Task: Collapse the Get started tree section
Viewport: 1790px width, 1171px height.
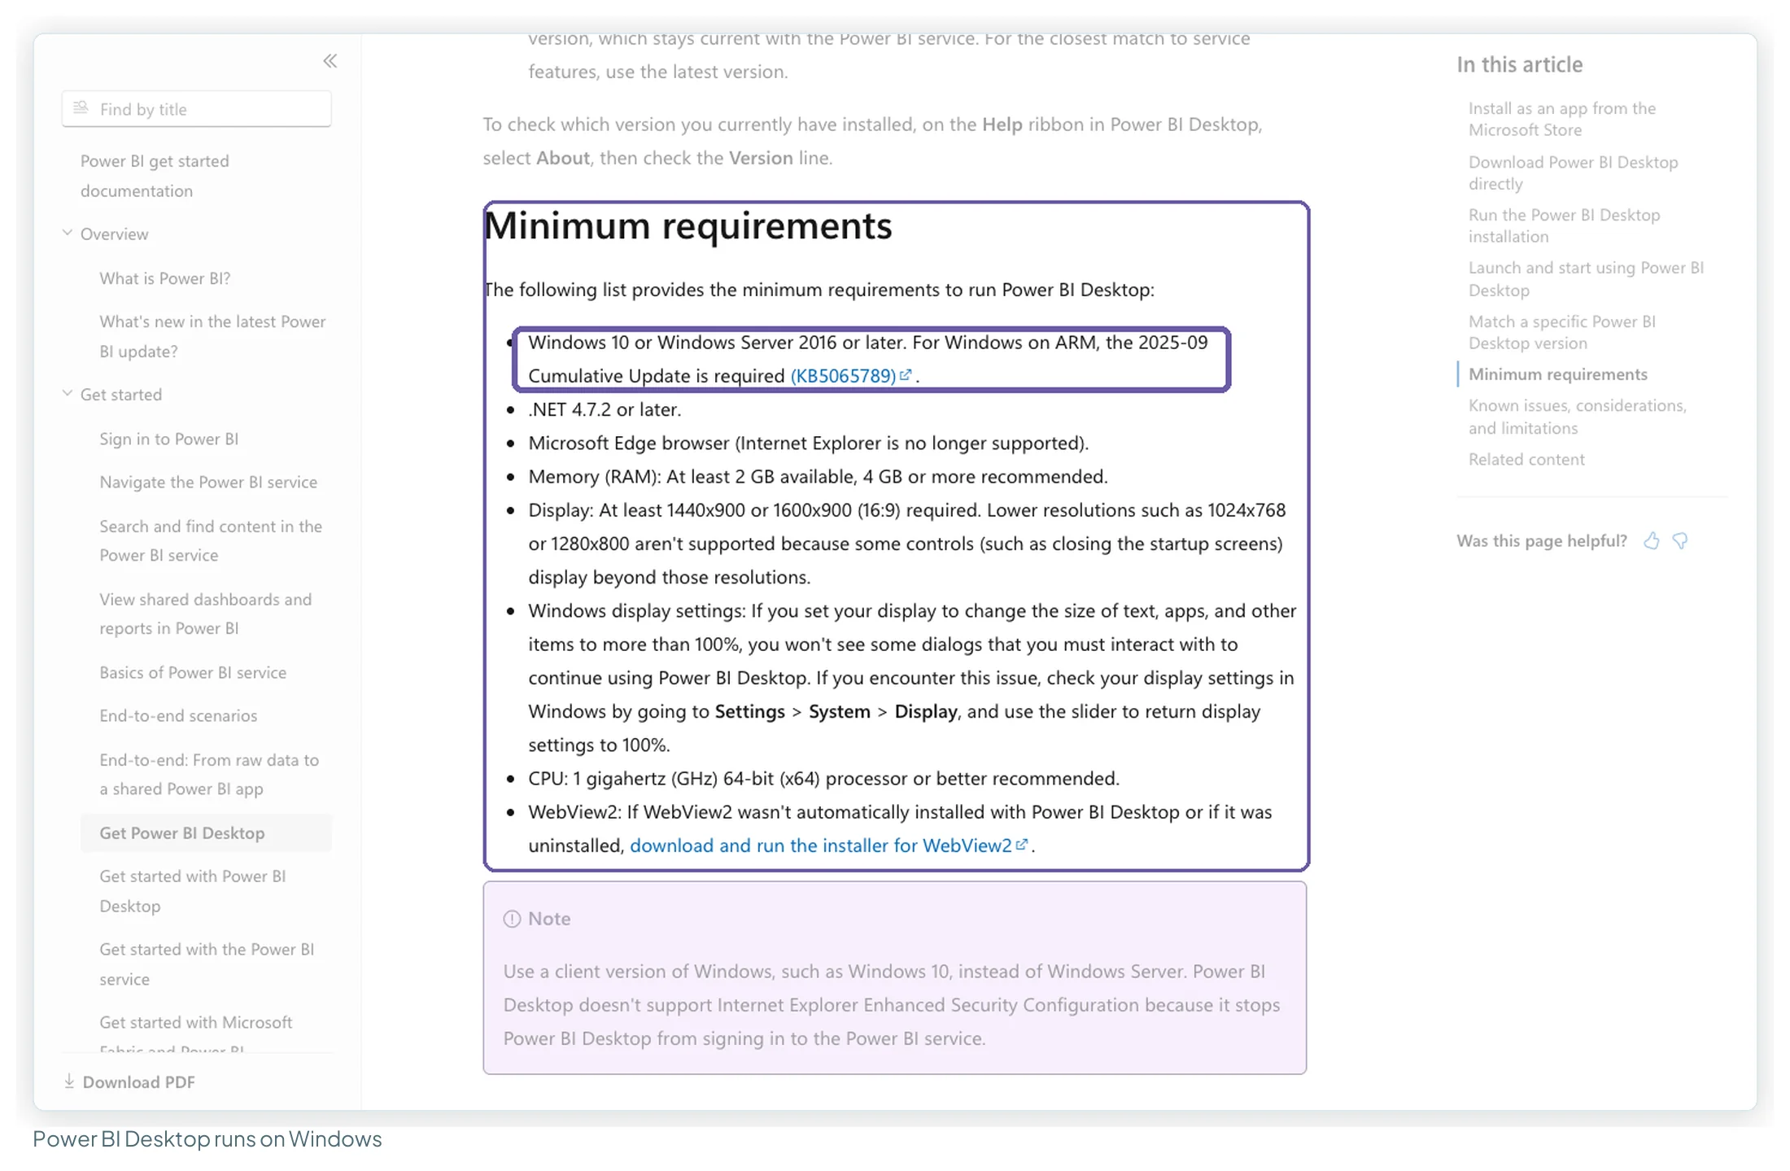Action: coord(68,393)
